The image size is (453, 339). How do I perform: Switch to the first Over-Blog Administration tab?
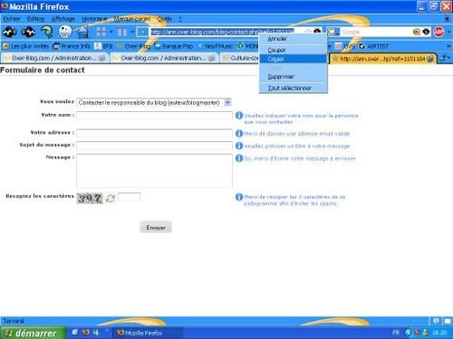point(55,58)
